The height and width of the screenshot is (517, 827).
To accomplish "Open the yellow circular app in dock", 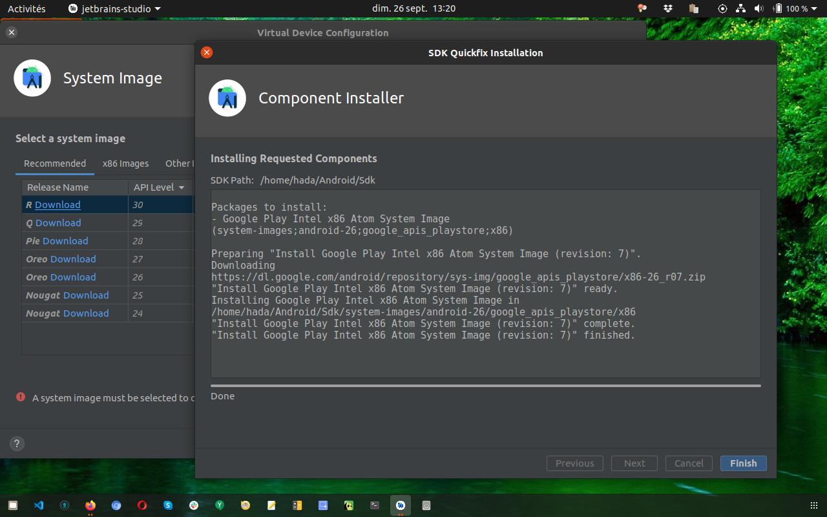I will coord(246,505).
